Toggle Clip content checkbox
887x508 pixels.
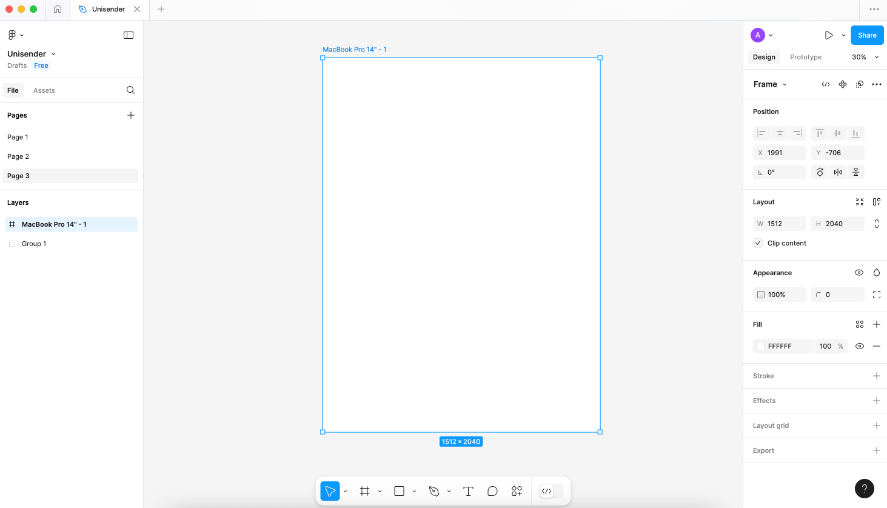click(758, 243)
